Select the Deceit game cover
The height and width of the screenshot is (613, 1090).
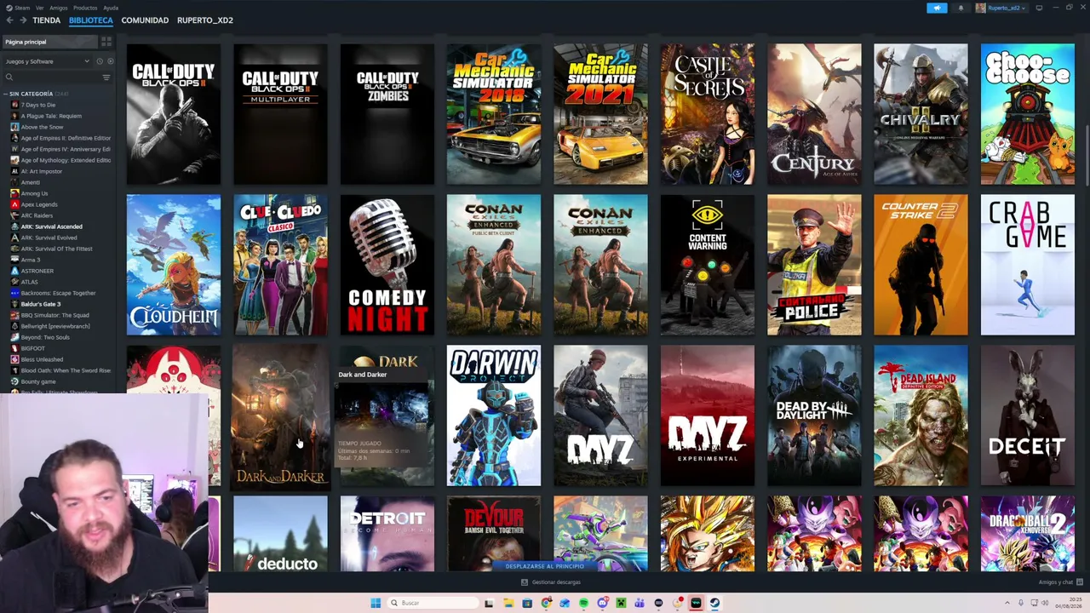[x=1028, y=415]
